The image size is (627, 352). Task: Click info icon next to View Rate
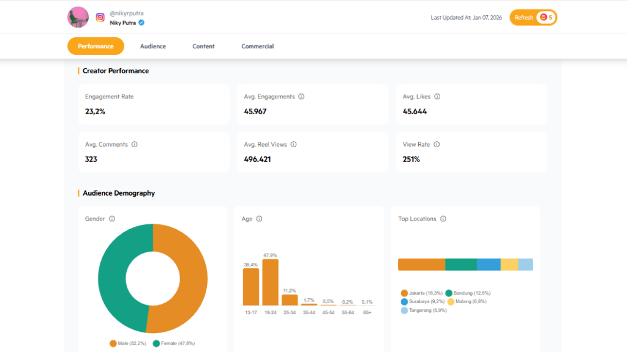(x=437, y=145)
